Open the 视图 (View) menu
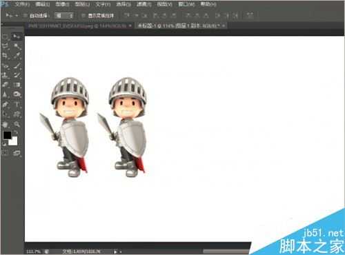Screen dimensions: 345x255 pyautogui.click(x=165, y=4)
